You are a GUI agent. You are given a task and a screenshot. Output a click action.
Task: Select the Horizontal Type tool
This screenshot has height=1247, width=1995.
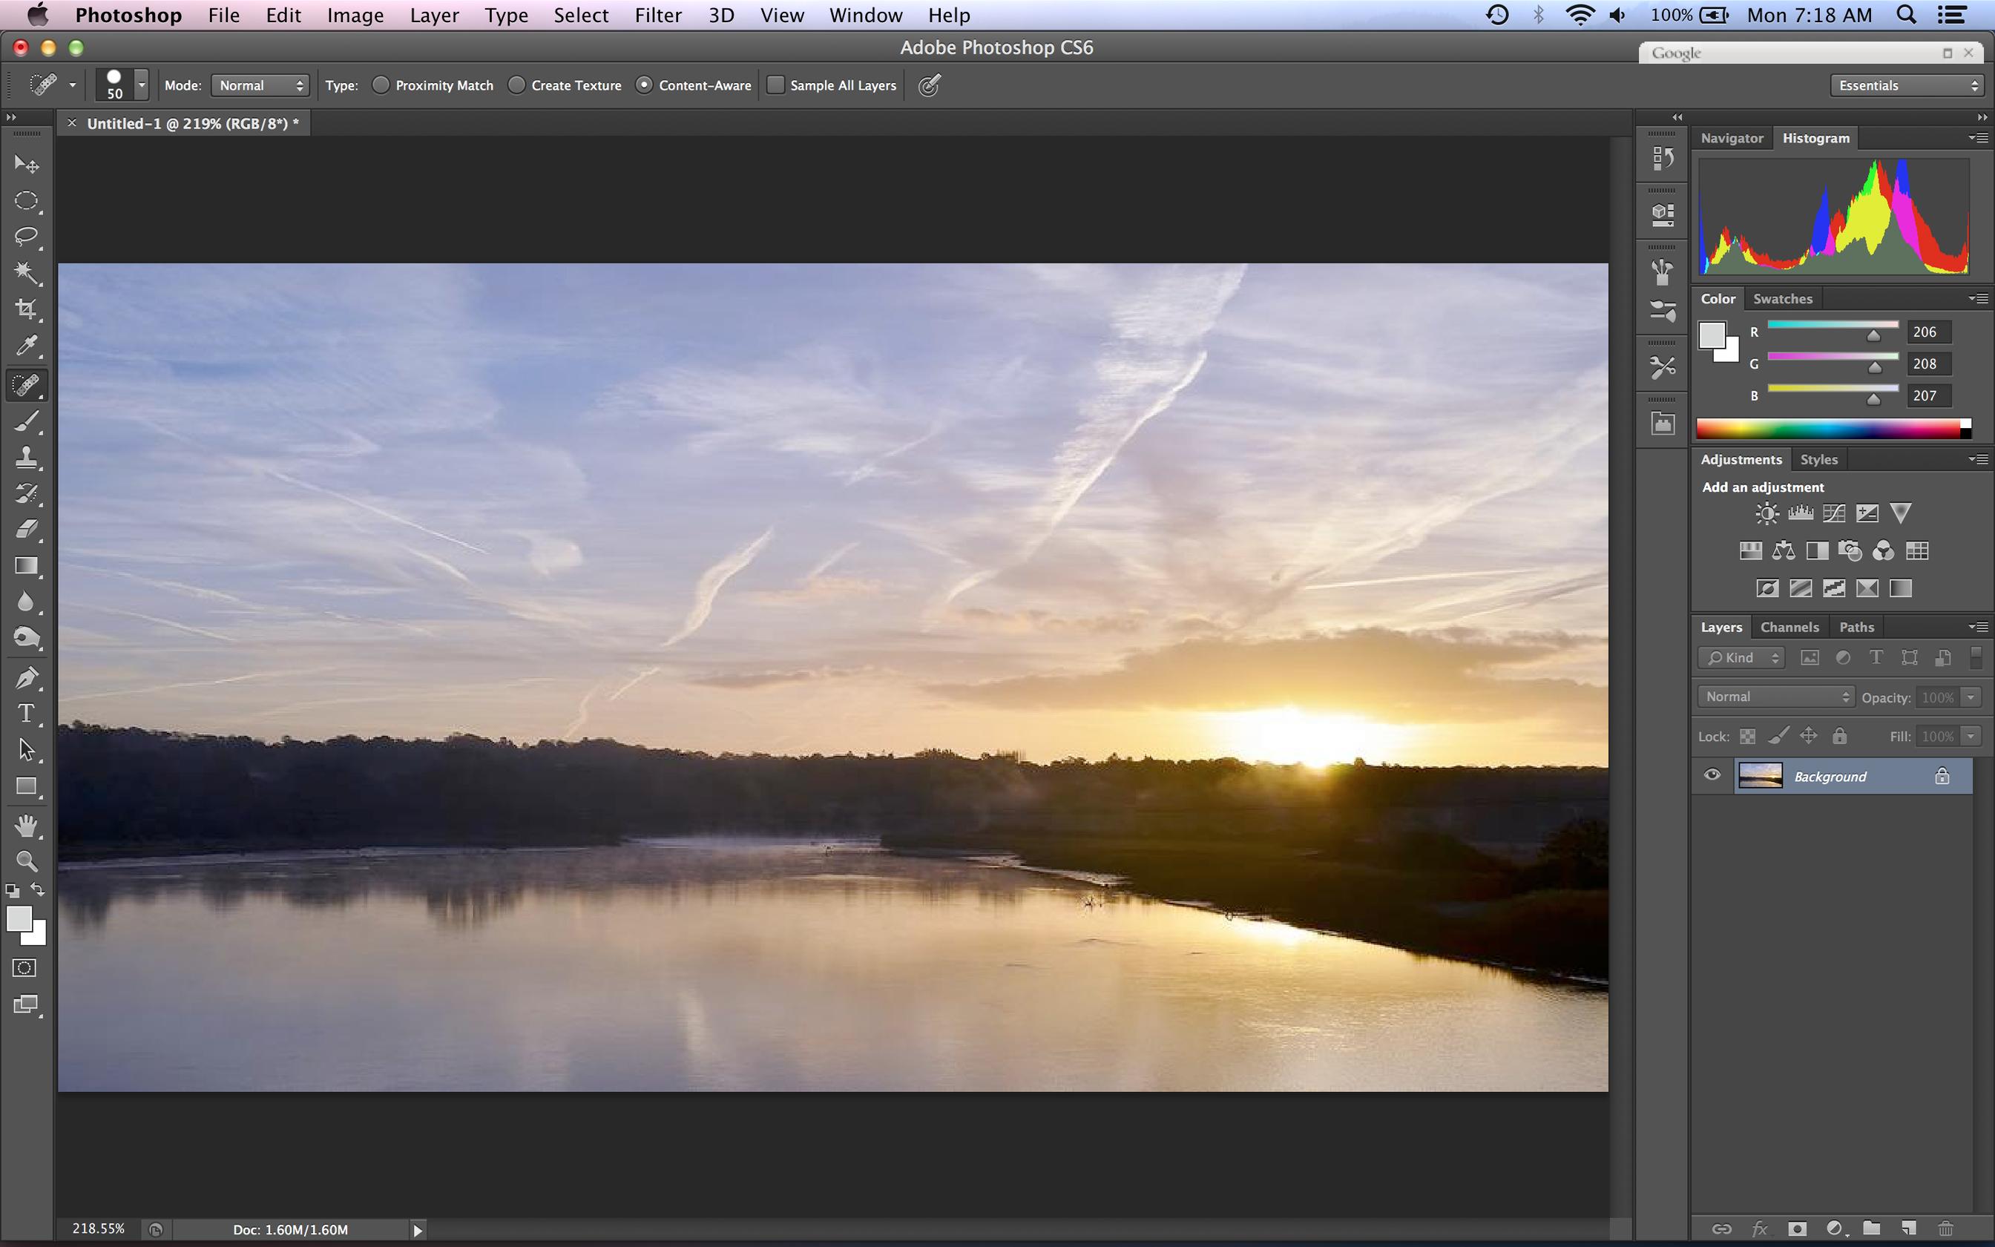click(x=27, y=714)
